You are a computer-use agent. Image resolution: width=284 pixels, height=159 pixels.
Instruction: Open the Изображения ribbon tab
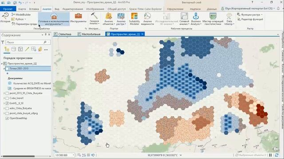(x=95, y=9)
